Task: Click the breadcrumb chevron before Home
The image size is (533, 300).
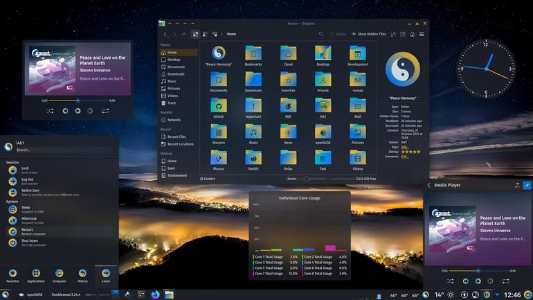Action: pos(222,34)
